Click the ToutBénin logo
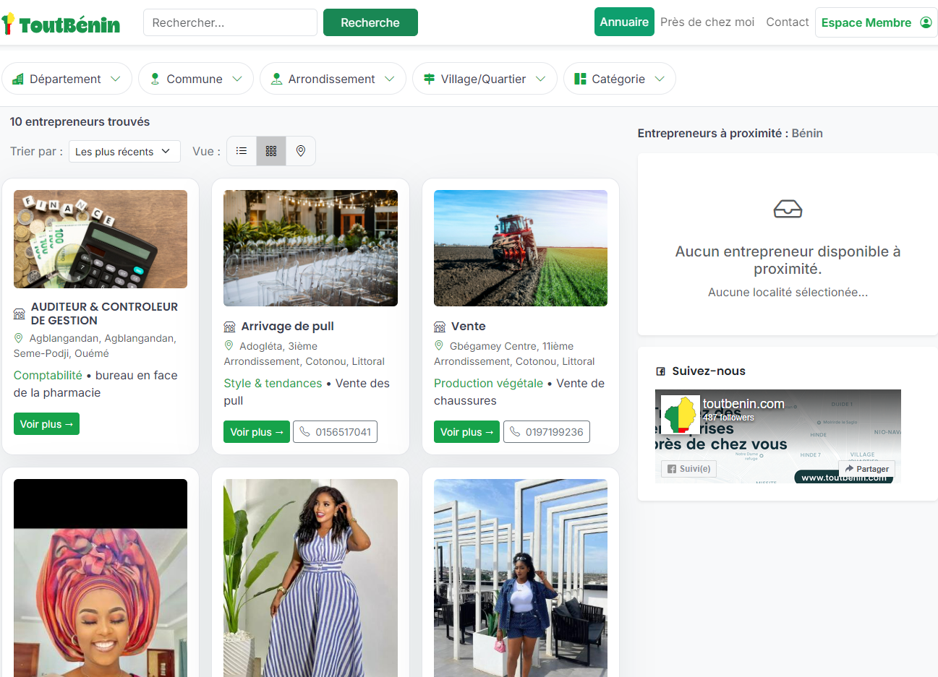The image size is (938, 677). (x=61, y=24)
